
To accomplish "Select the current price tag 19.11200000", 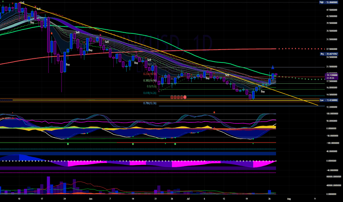I will click(x=332, y=75).
